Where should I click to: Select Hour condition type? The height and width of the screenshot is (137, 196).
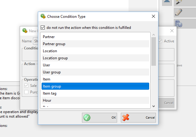95,100
